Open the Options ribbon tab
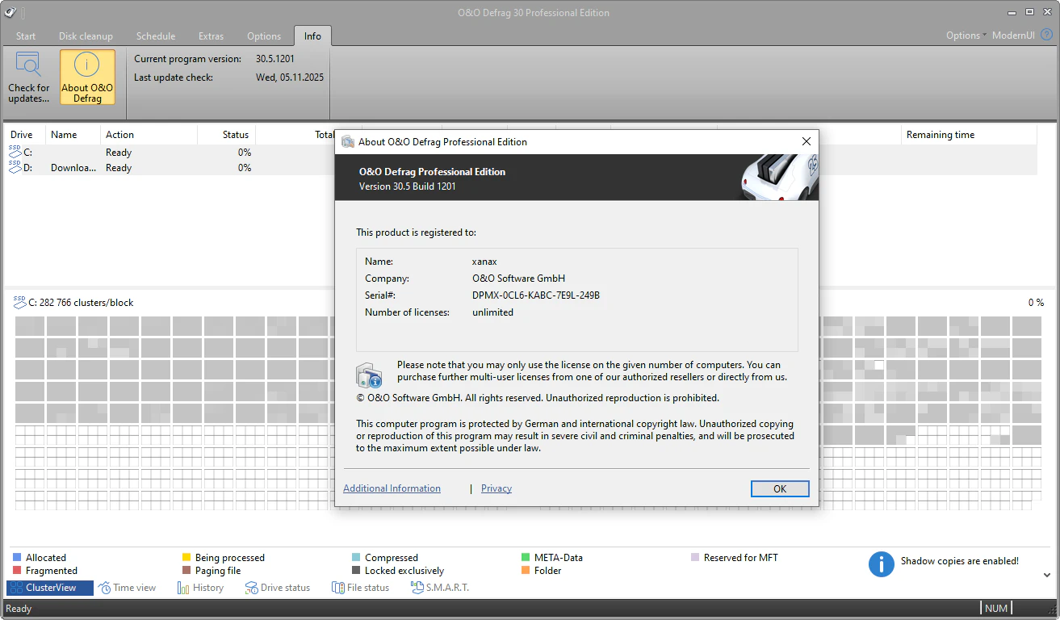The width and height of the screenshot is (1060, 620). tap(264, 36)
